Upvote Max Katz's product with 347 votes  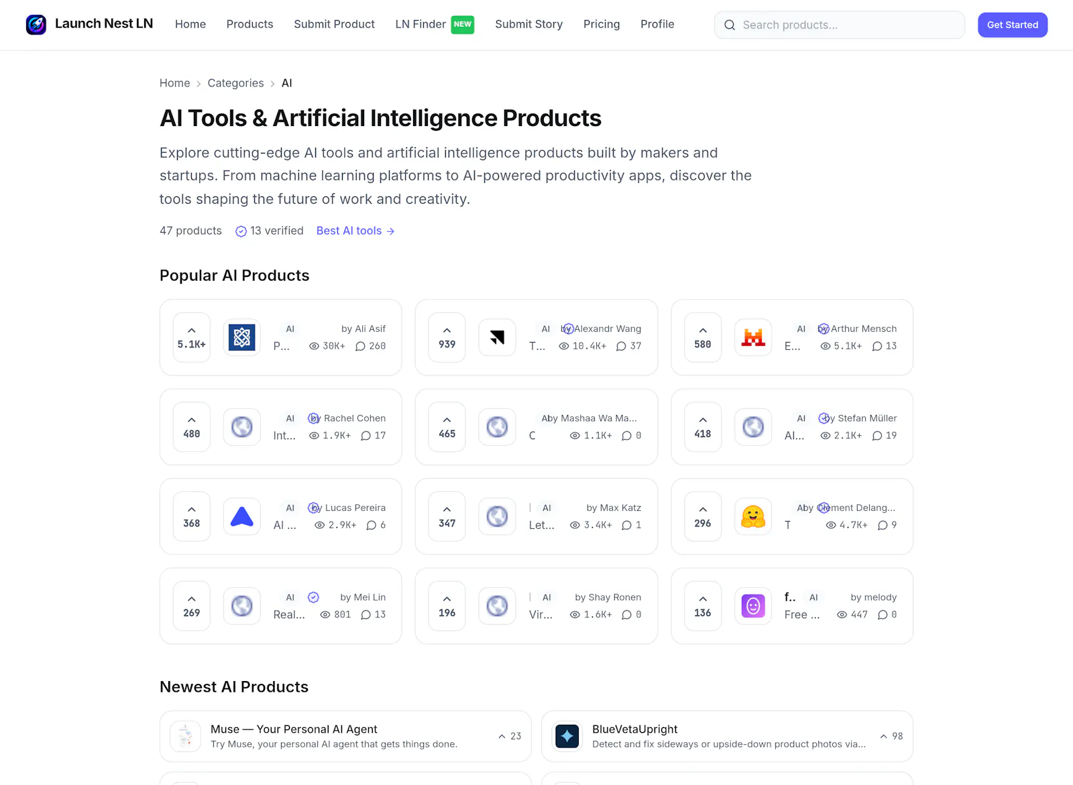[x=447, y=517]
